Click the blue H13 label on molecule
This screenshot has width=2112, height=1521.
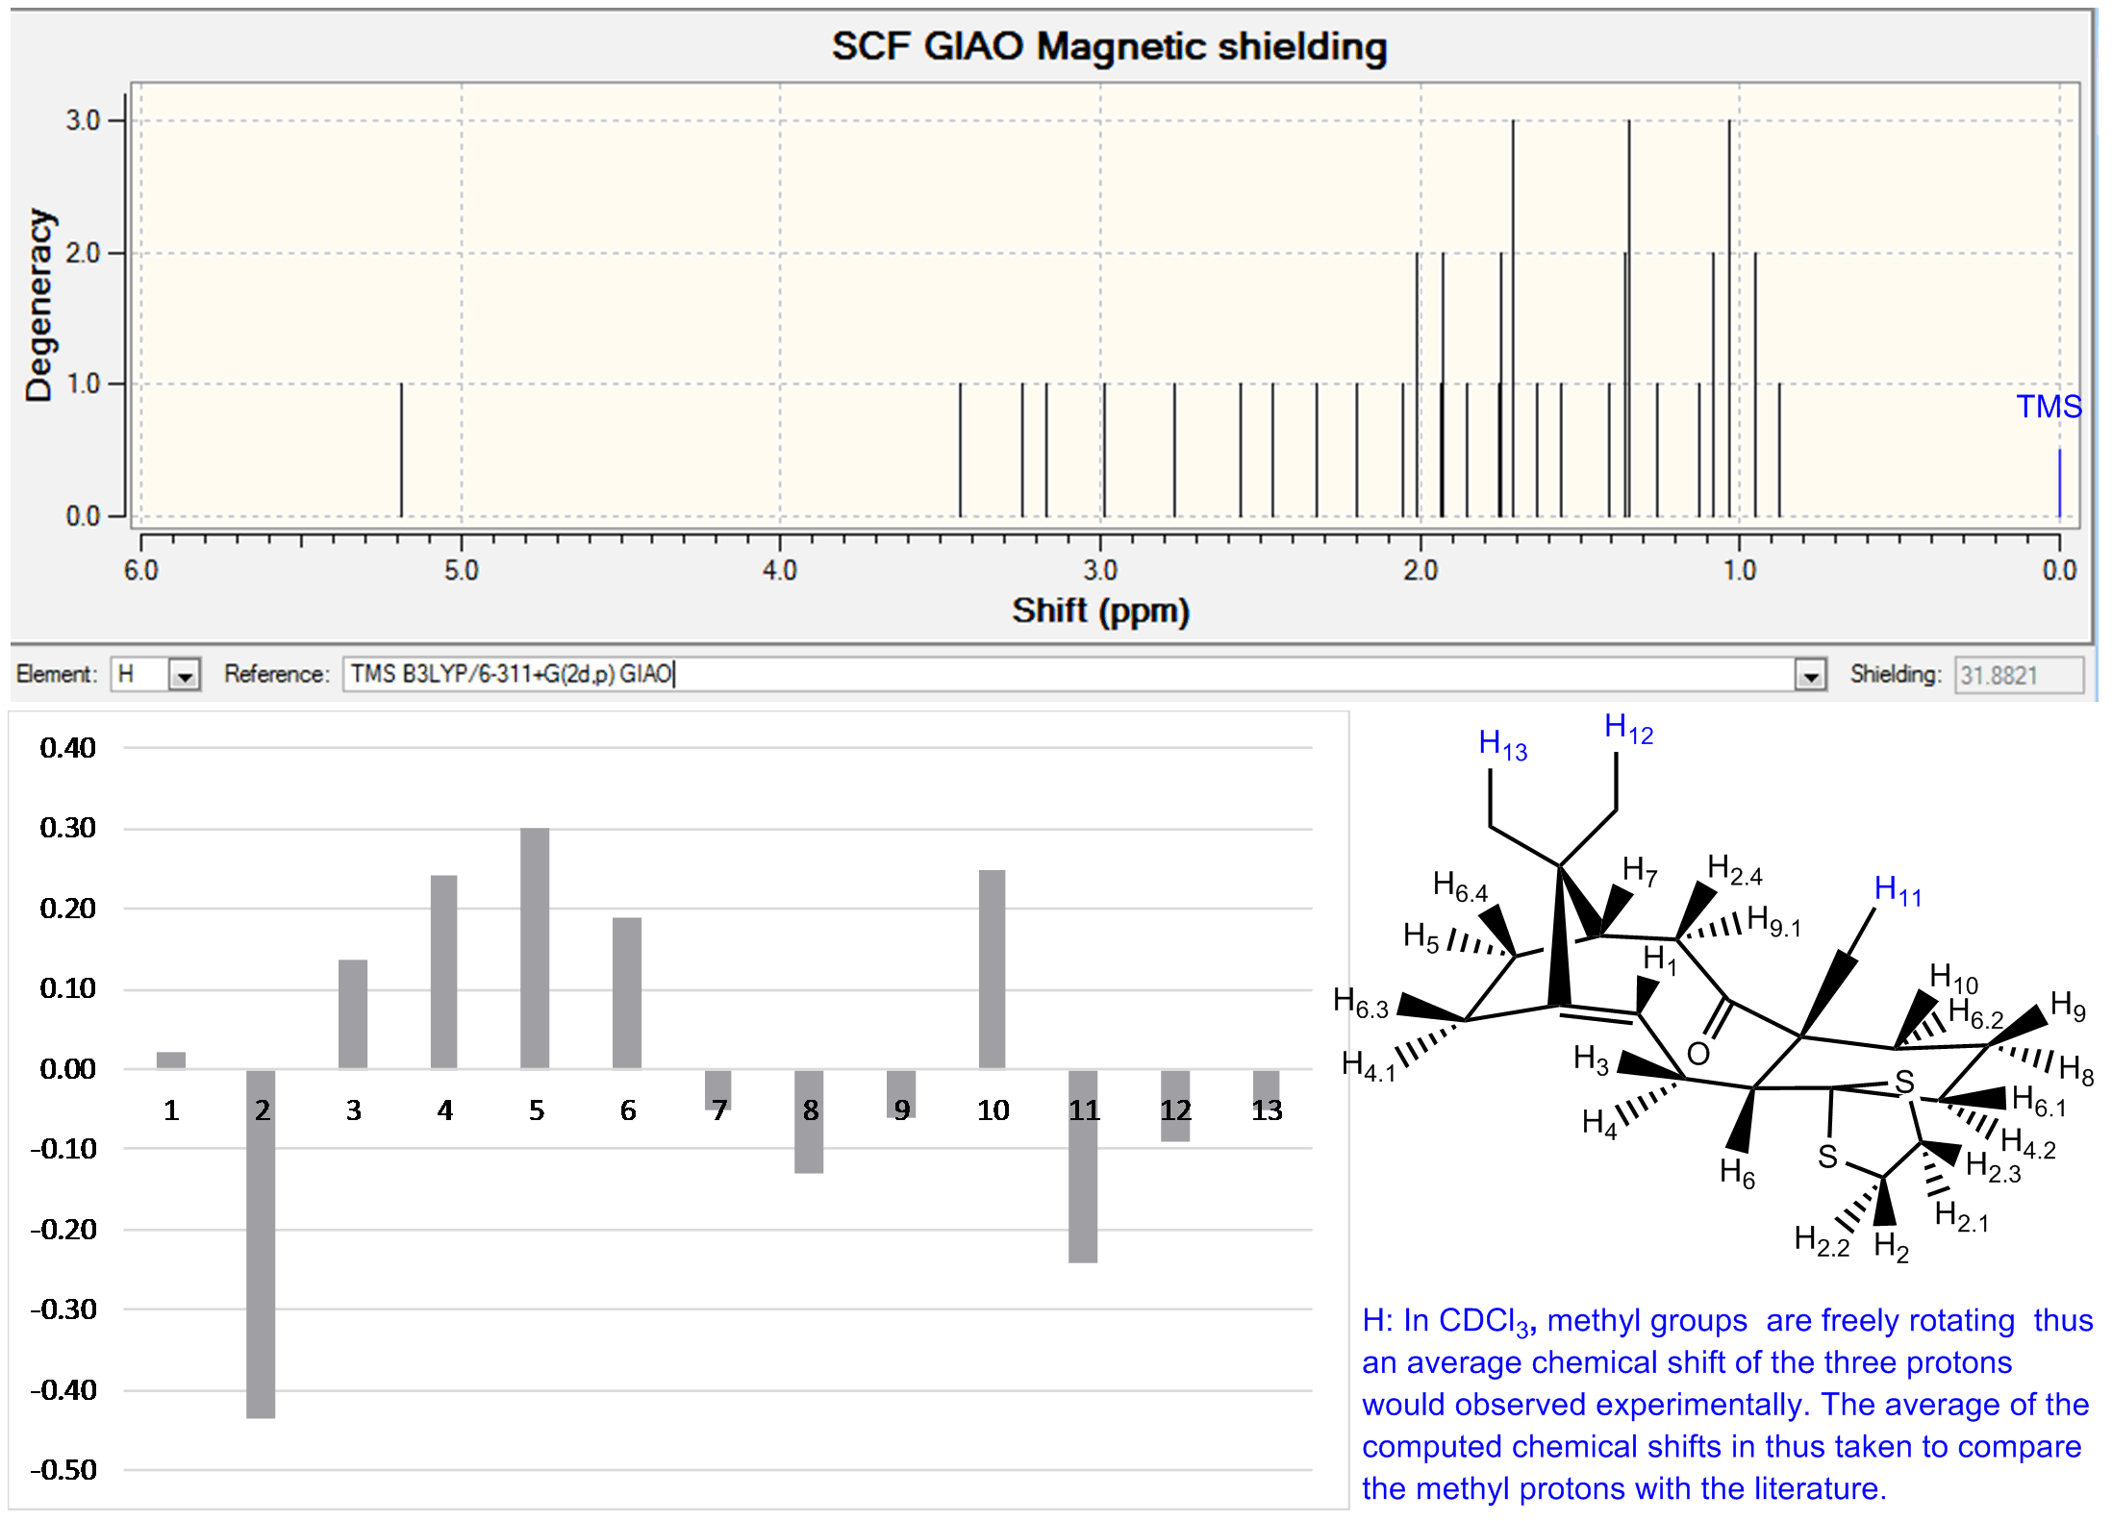click(x=1502, y=744)
